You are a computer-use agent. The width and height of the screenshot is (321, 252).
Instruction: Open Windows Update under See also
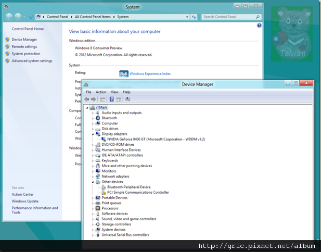pyautogui.click(x=25, y=201)
